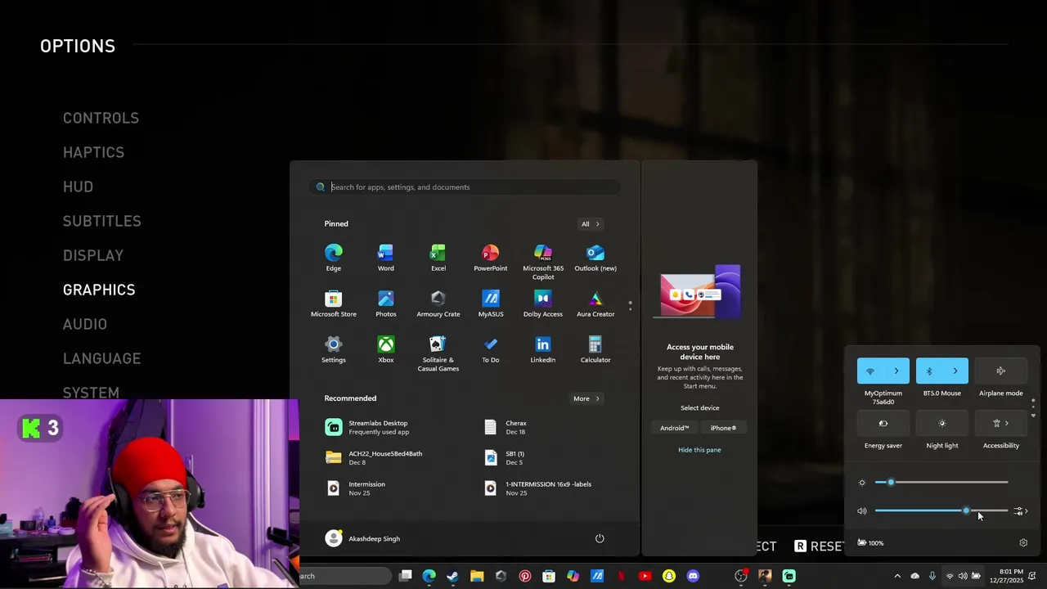Click Hide this pane link
The image size is (1047, 589).
(699, 450)
